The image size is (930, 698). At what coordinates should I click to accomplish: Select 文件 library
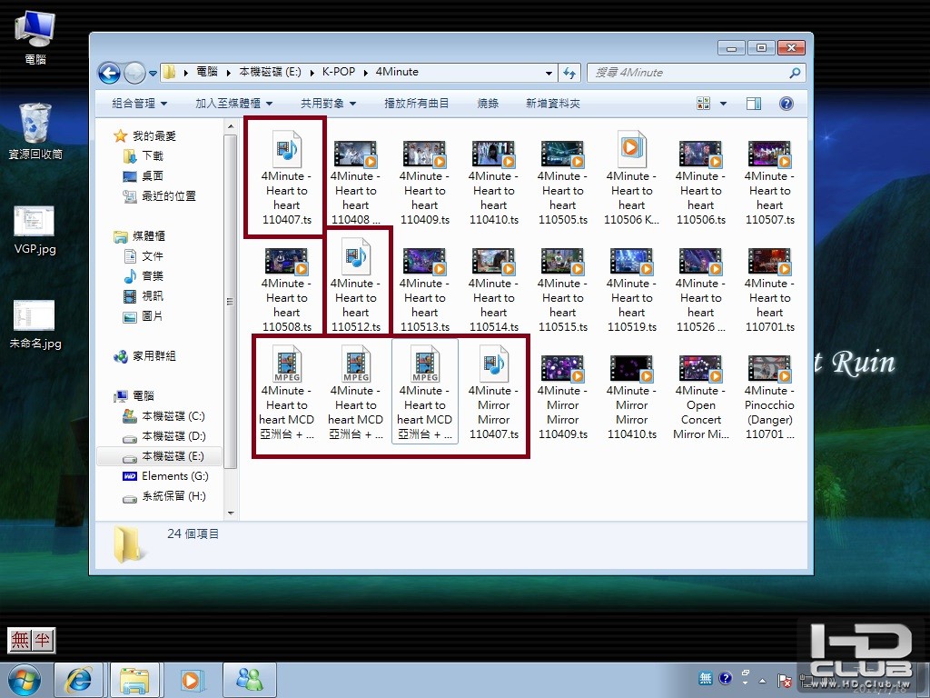click(143, 255)
